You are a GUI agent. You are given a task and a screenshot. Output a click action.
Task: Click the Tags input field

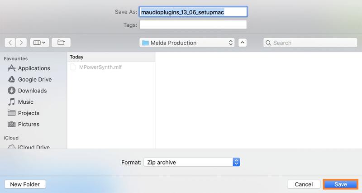coord(193,24)
